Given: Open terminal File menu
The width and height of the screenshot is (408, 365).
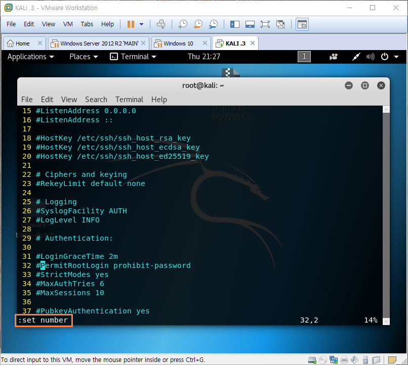Looking at the screenshot, I should tap(27, 100).
